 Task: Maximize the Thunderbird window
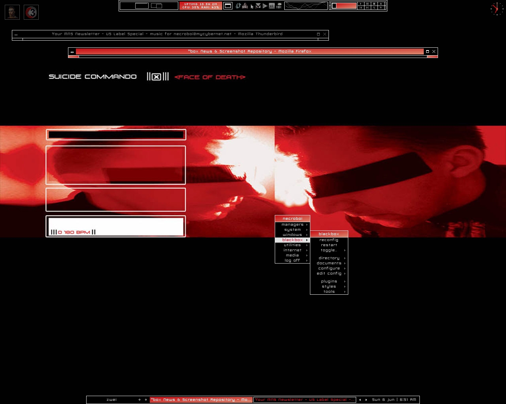point(318,34)
